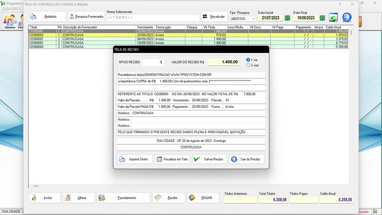This screenshot has width=382, height=215.
Task: Select the 1 via radio option
Action: [x=248, y=60]
